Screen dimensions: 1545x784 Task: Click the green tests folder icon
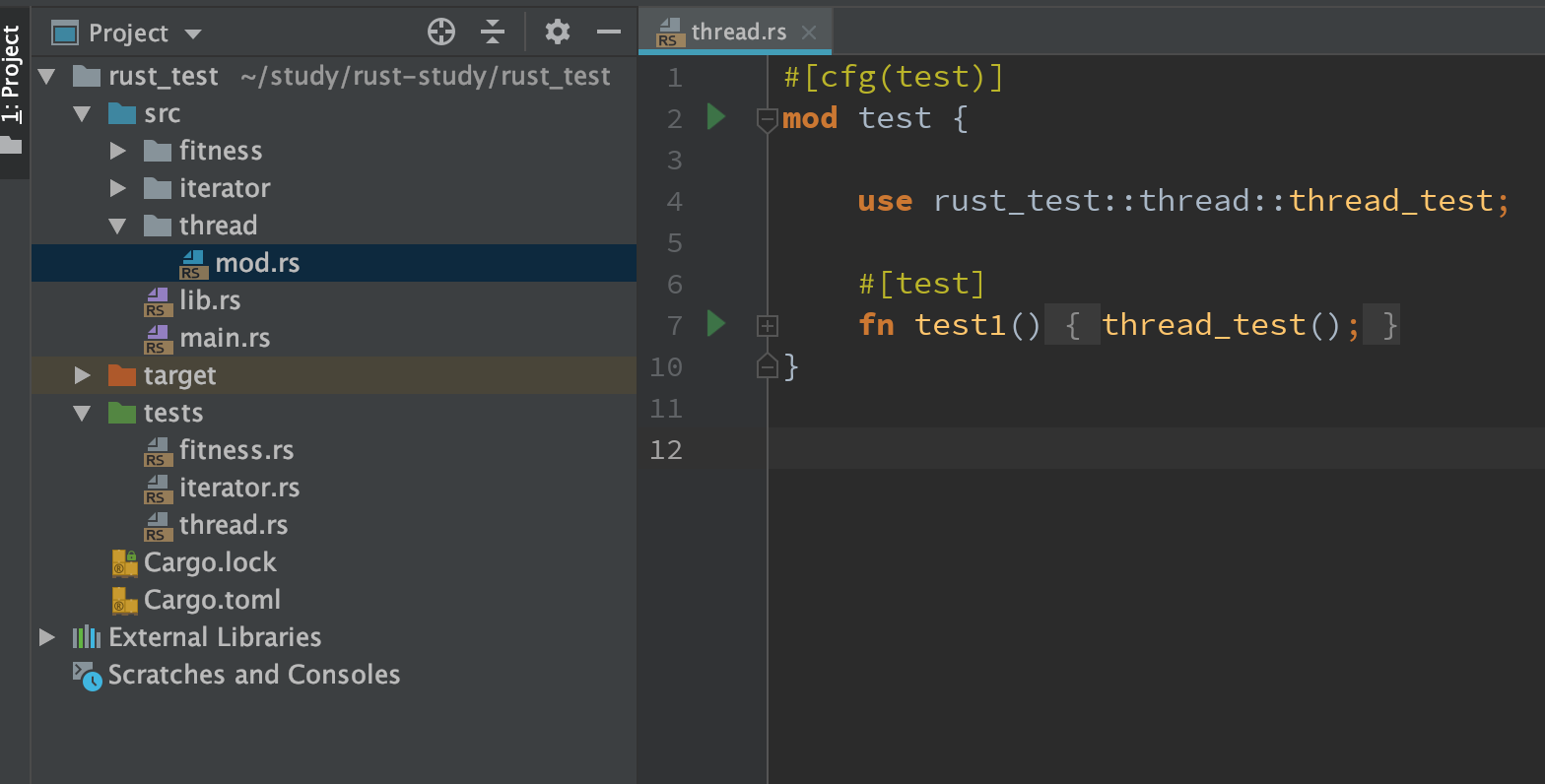pos(122,413)
